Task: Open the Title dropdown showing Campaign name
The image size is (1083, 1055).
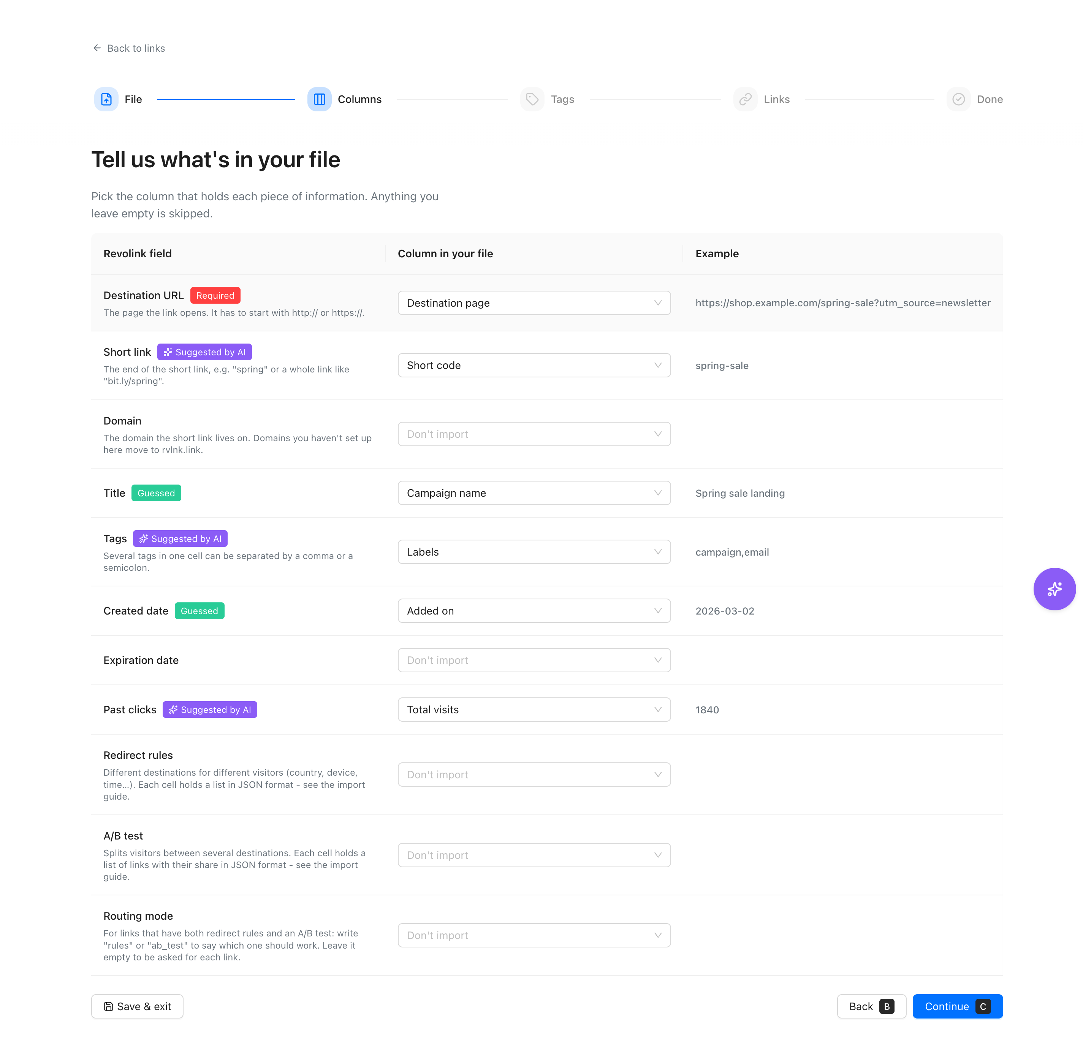Action: [534, 493]
